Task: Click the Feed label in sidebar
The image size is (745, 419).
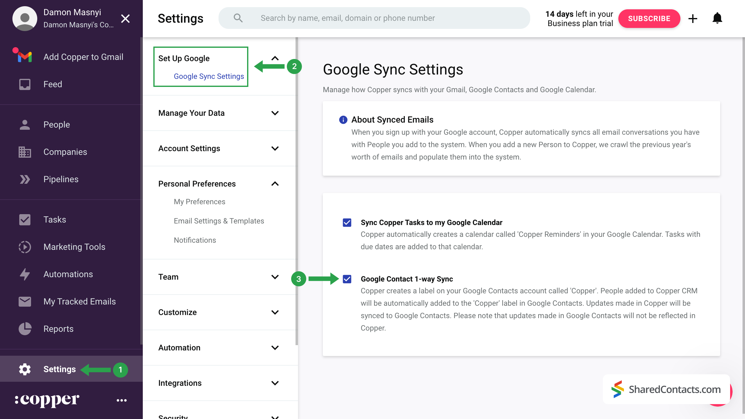Action: [53, 84]
